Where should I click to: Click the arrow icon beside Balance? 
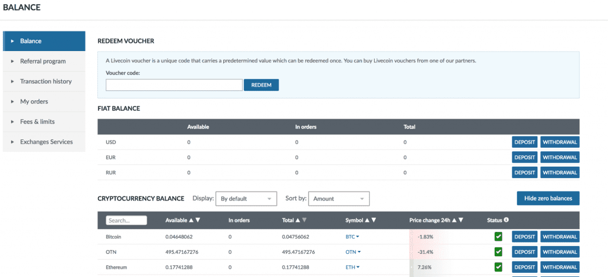pos(12,41)
